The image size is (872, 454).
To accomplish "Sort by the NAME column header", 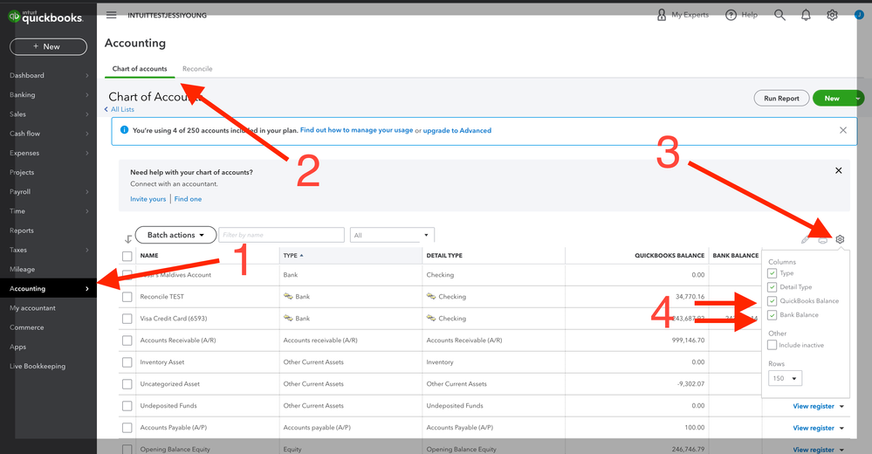I will 149,255.
